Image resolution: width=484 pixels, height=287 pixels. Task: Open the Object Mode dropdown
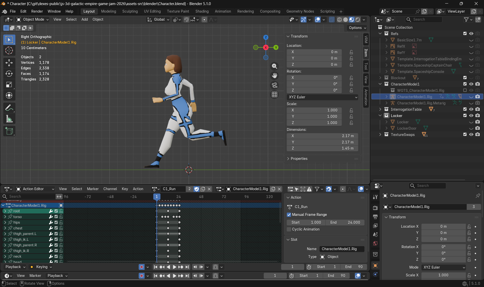point(32,19)
